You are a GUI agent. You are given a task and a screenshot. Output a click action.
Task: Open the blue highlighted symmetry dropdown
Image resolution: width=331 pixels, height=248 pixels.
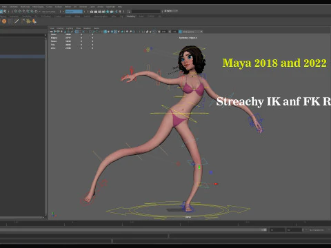click(74, 12)
